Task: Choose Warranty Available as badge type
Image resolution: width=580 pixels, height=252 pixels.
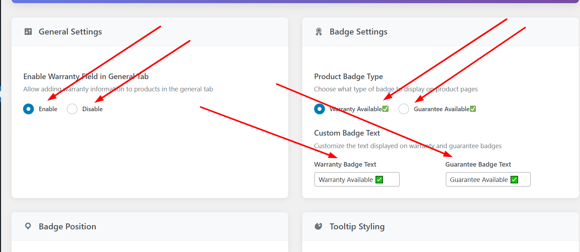Action: click(319, 109)
